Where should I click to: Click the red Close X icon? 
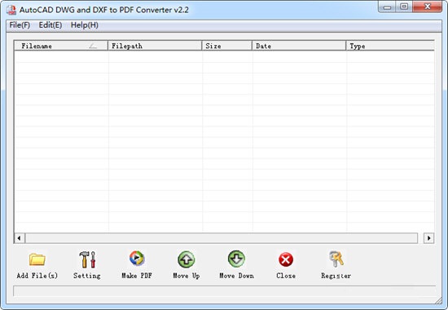[x=286, y=259]
